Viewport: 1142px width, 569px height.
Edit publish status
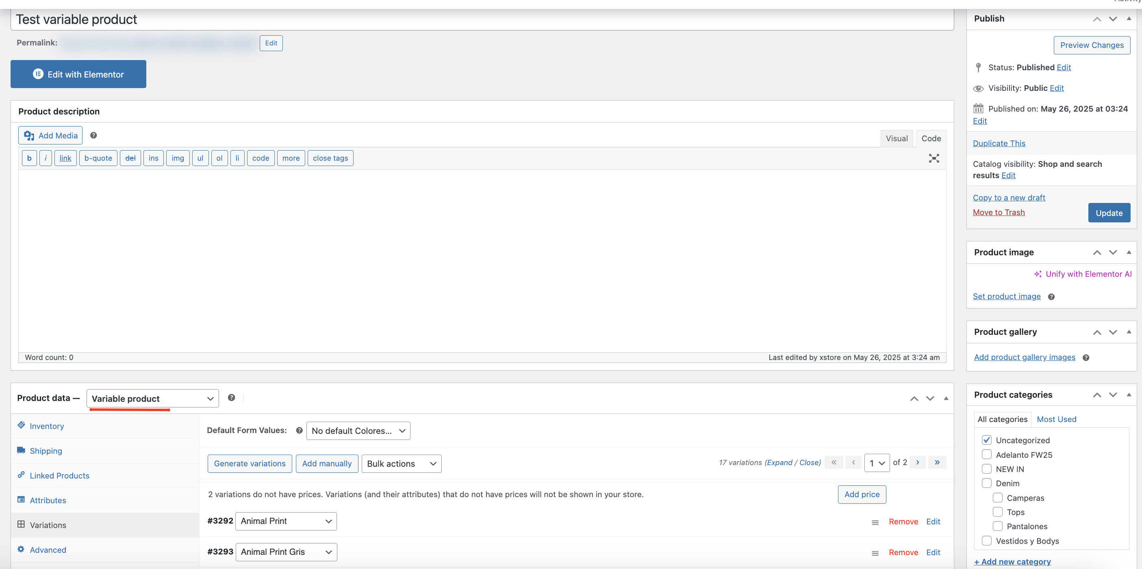1064,67
